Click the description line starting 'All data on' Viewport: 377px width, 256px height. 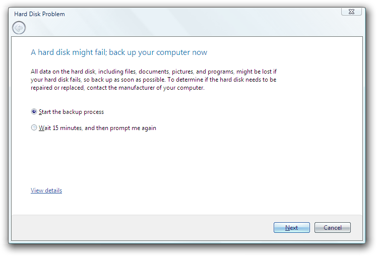[x=151, y=72]
